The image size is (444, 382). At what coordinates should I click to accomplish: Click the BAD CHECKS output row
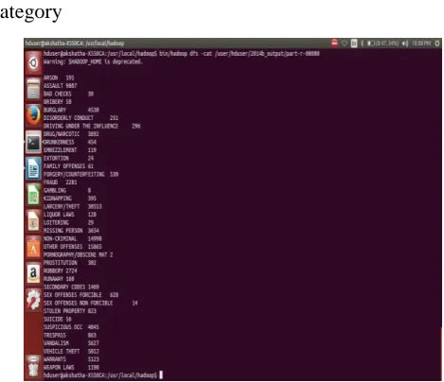(68, 94)
